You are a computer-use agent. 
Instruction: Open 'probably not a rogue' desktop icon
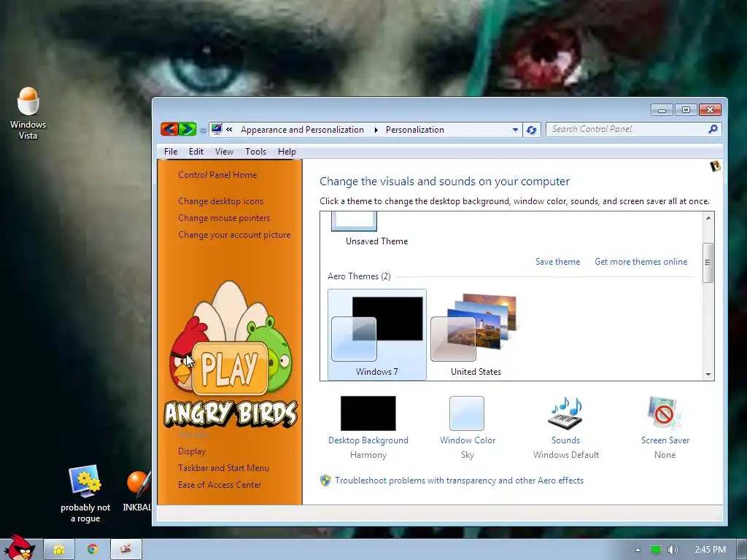[85, 494]
